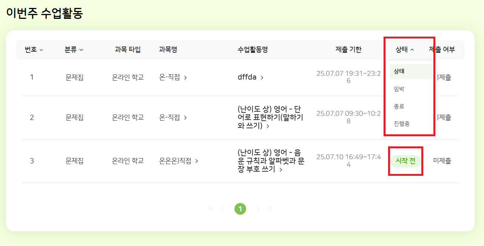Click arrow beside 온-직접 in row 1
This screenshot has width=484, height=246.
click(185, 78)
